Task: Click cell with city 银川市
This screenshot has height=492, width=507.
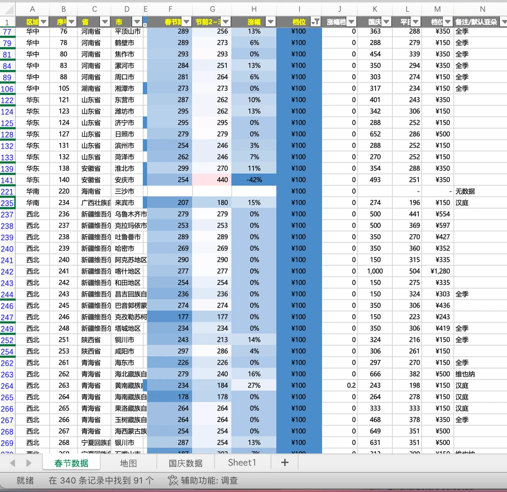Action: click(128, 443)
